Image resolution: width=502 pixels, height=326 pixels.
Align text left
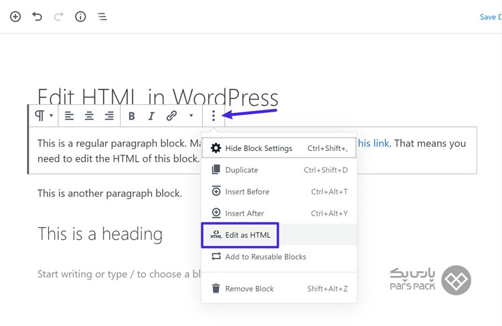(x=69, y=116)
